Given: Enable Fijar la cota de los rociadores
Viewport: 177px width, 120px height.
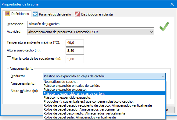Looking at the screenshot, I should [9, 58].
